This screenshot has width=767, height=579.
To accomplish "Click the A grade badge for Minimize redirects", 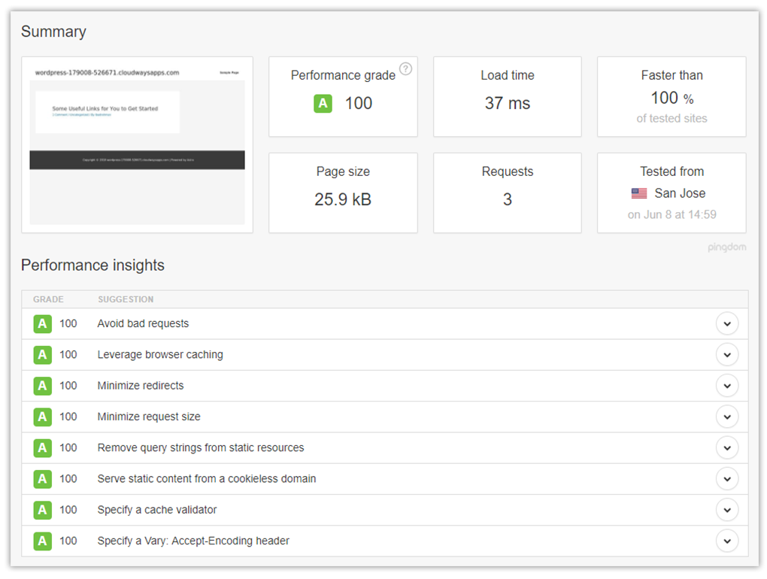I will click(43, 386).
